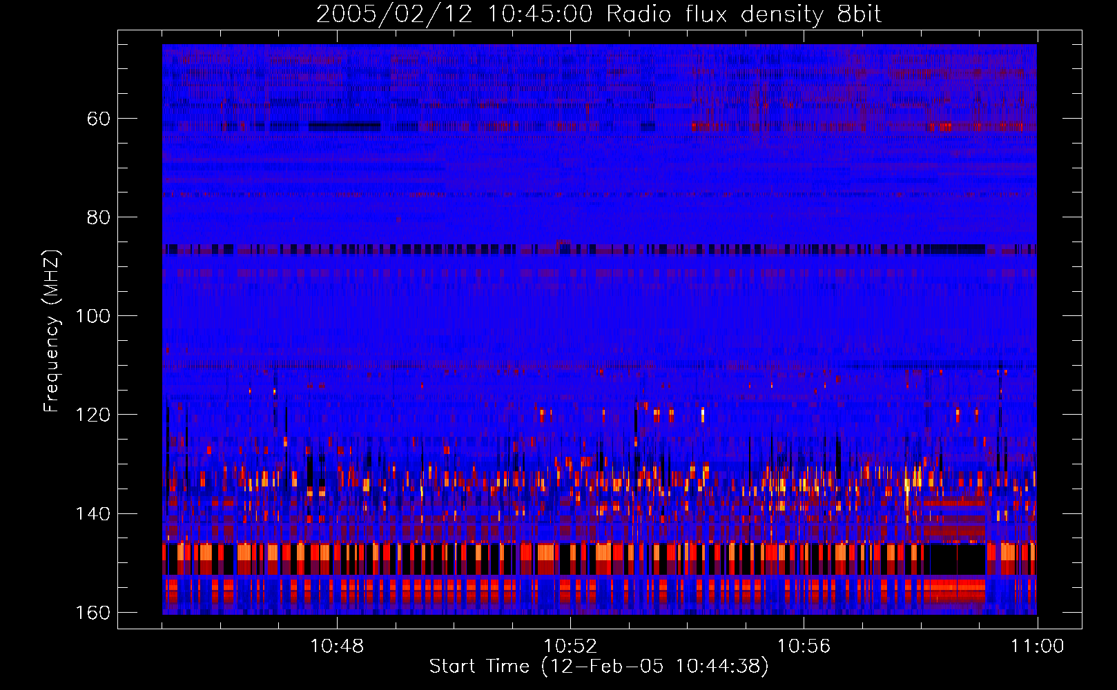Screen dimensions: 1117x690
Task: Click the plot title '2005/02/12 10:45:00 Radio flux density 8bit'
Action: [599, 14]
